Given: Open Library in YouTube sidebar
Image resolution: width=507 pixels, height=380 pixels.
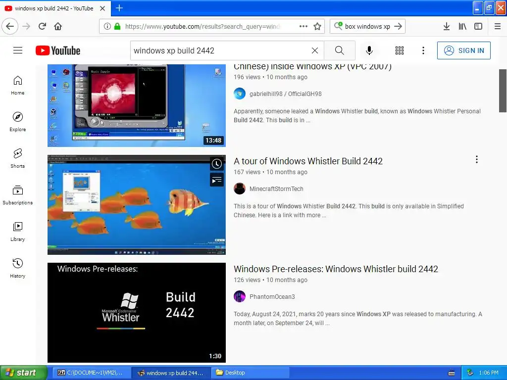Looking at the screenshot, I should click(18, 232).
